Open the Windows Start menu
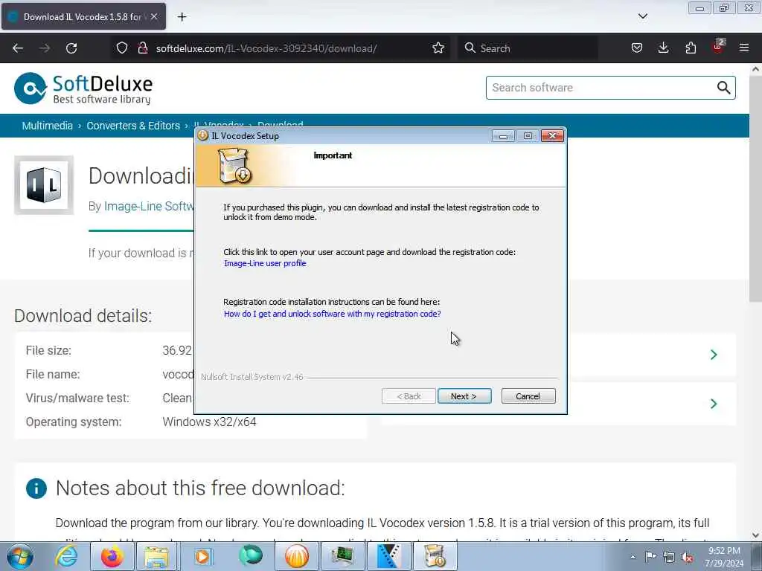This screenshot has width=762, height=571. [x=20, y=556]
